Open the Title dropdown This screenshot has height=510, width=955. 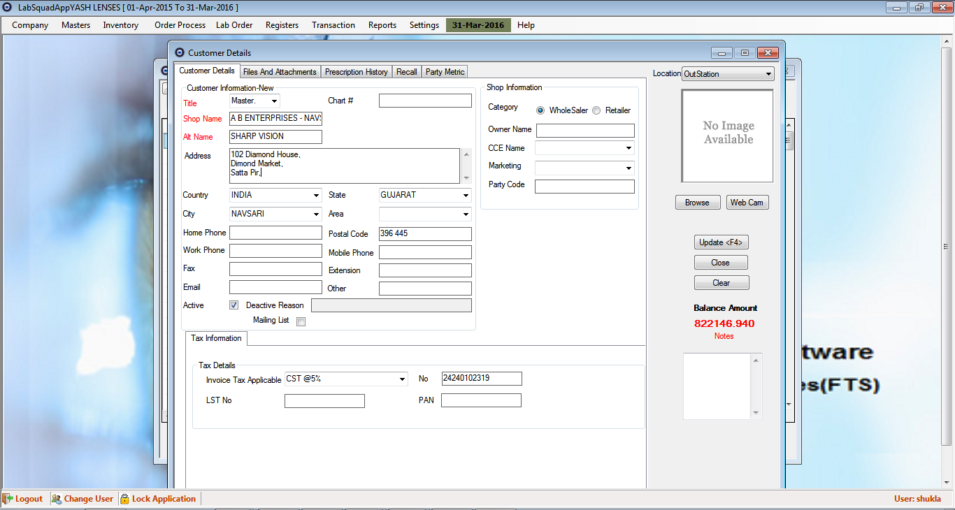point(274,101)
